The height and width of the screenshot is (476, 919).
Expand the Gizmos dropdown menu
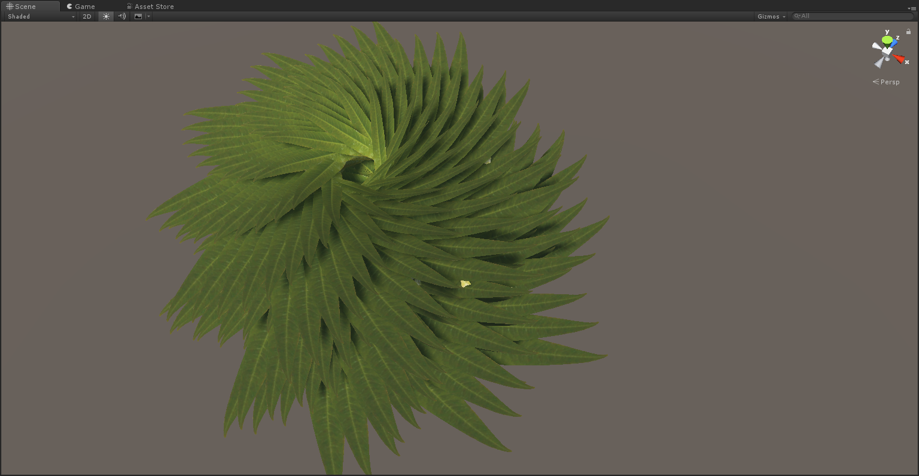(x=771, y=17)
